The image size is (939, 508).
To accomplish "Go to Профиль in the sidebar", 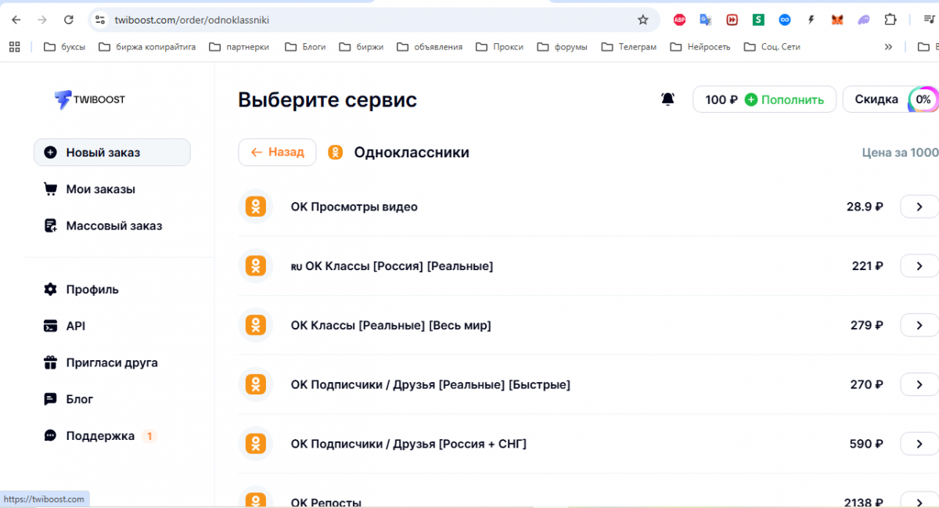I will coord(92,290).
